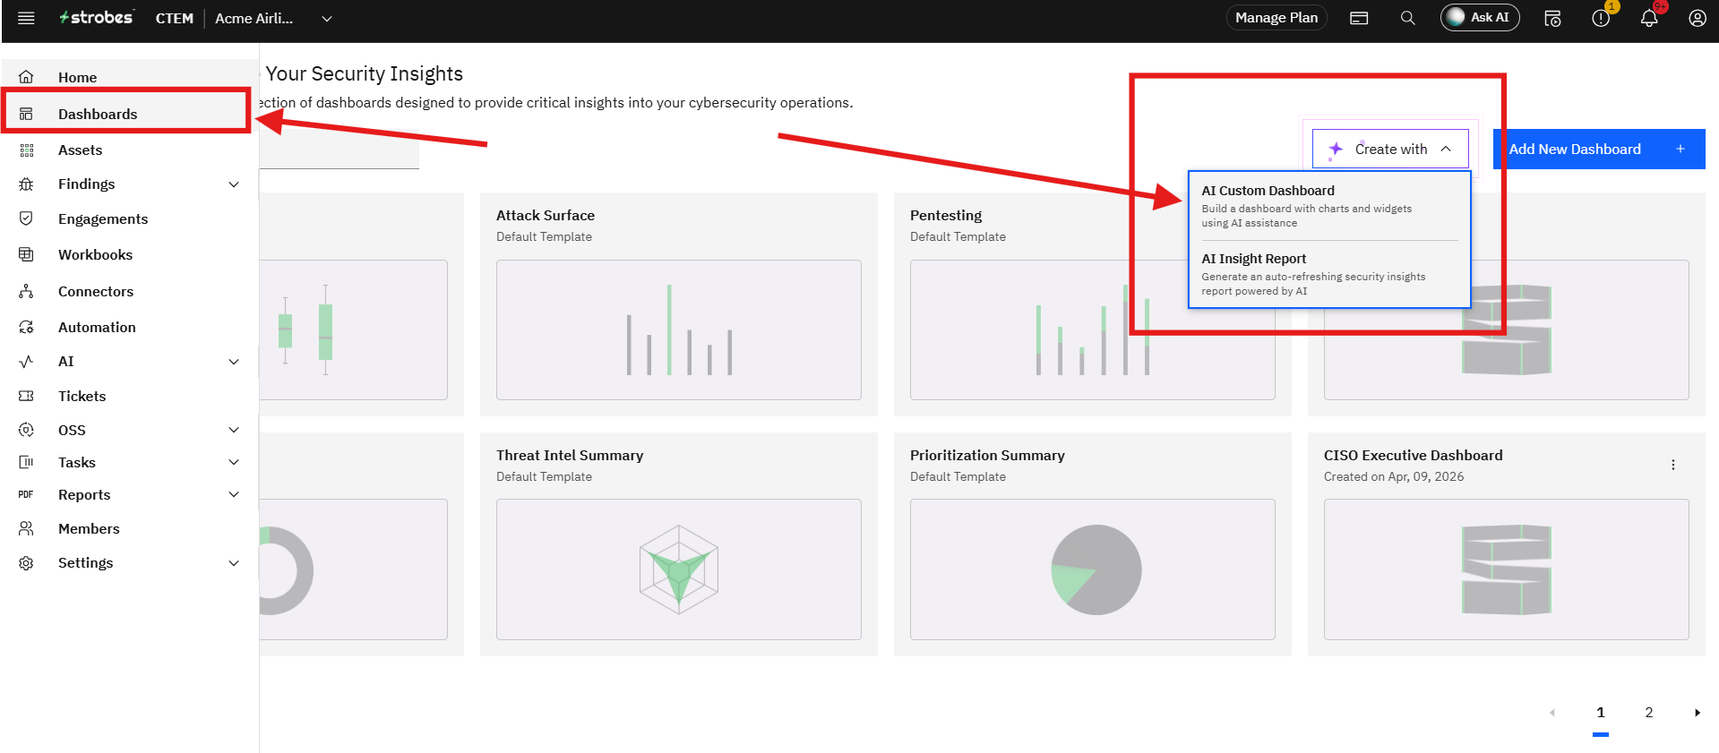Click the Manage Plan button
Screen dimensions: 1719x753
(1276, 18)
